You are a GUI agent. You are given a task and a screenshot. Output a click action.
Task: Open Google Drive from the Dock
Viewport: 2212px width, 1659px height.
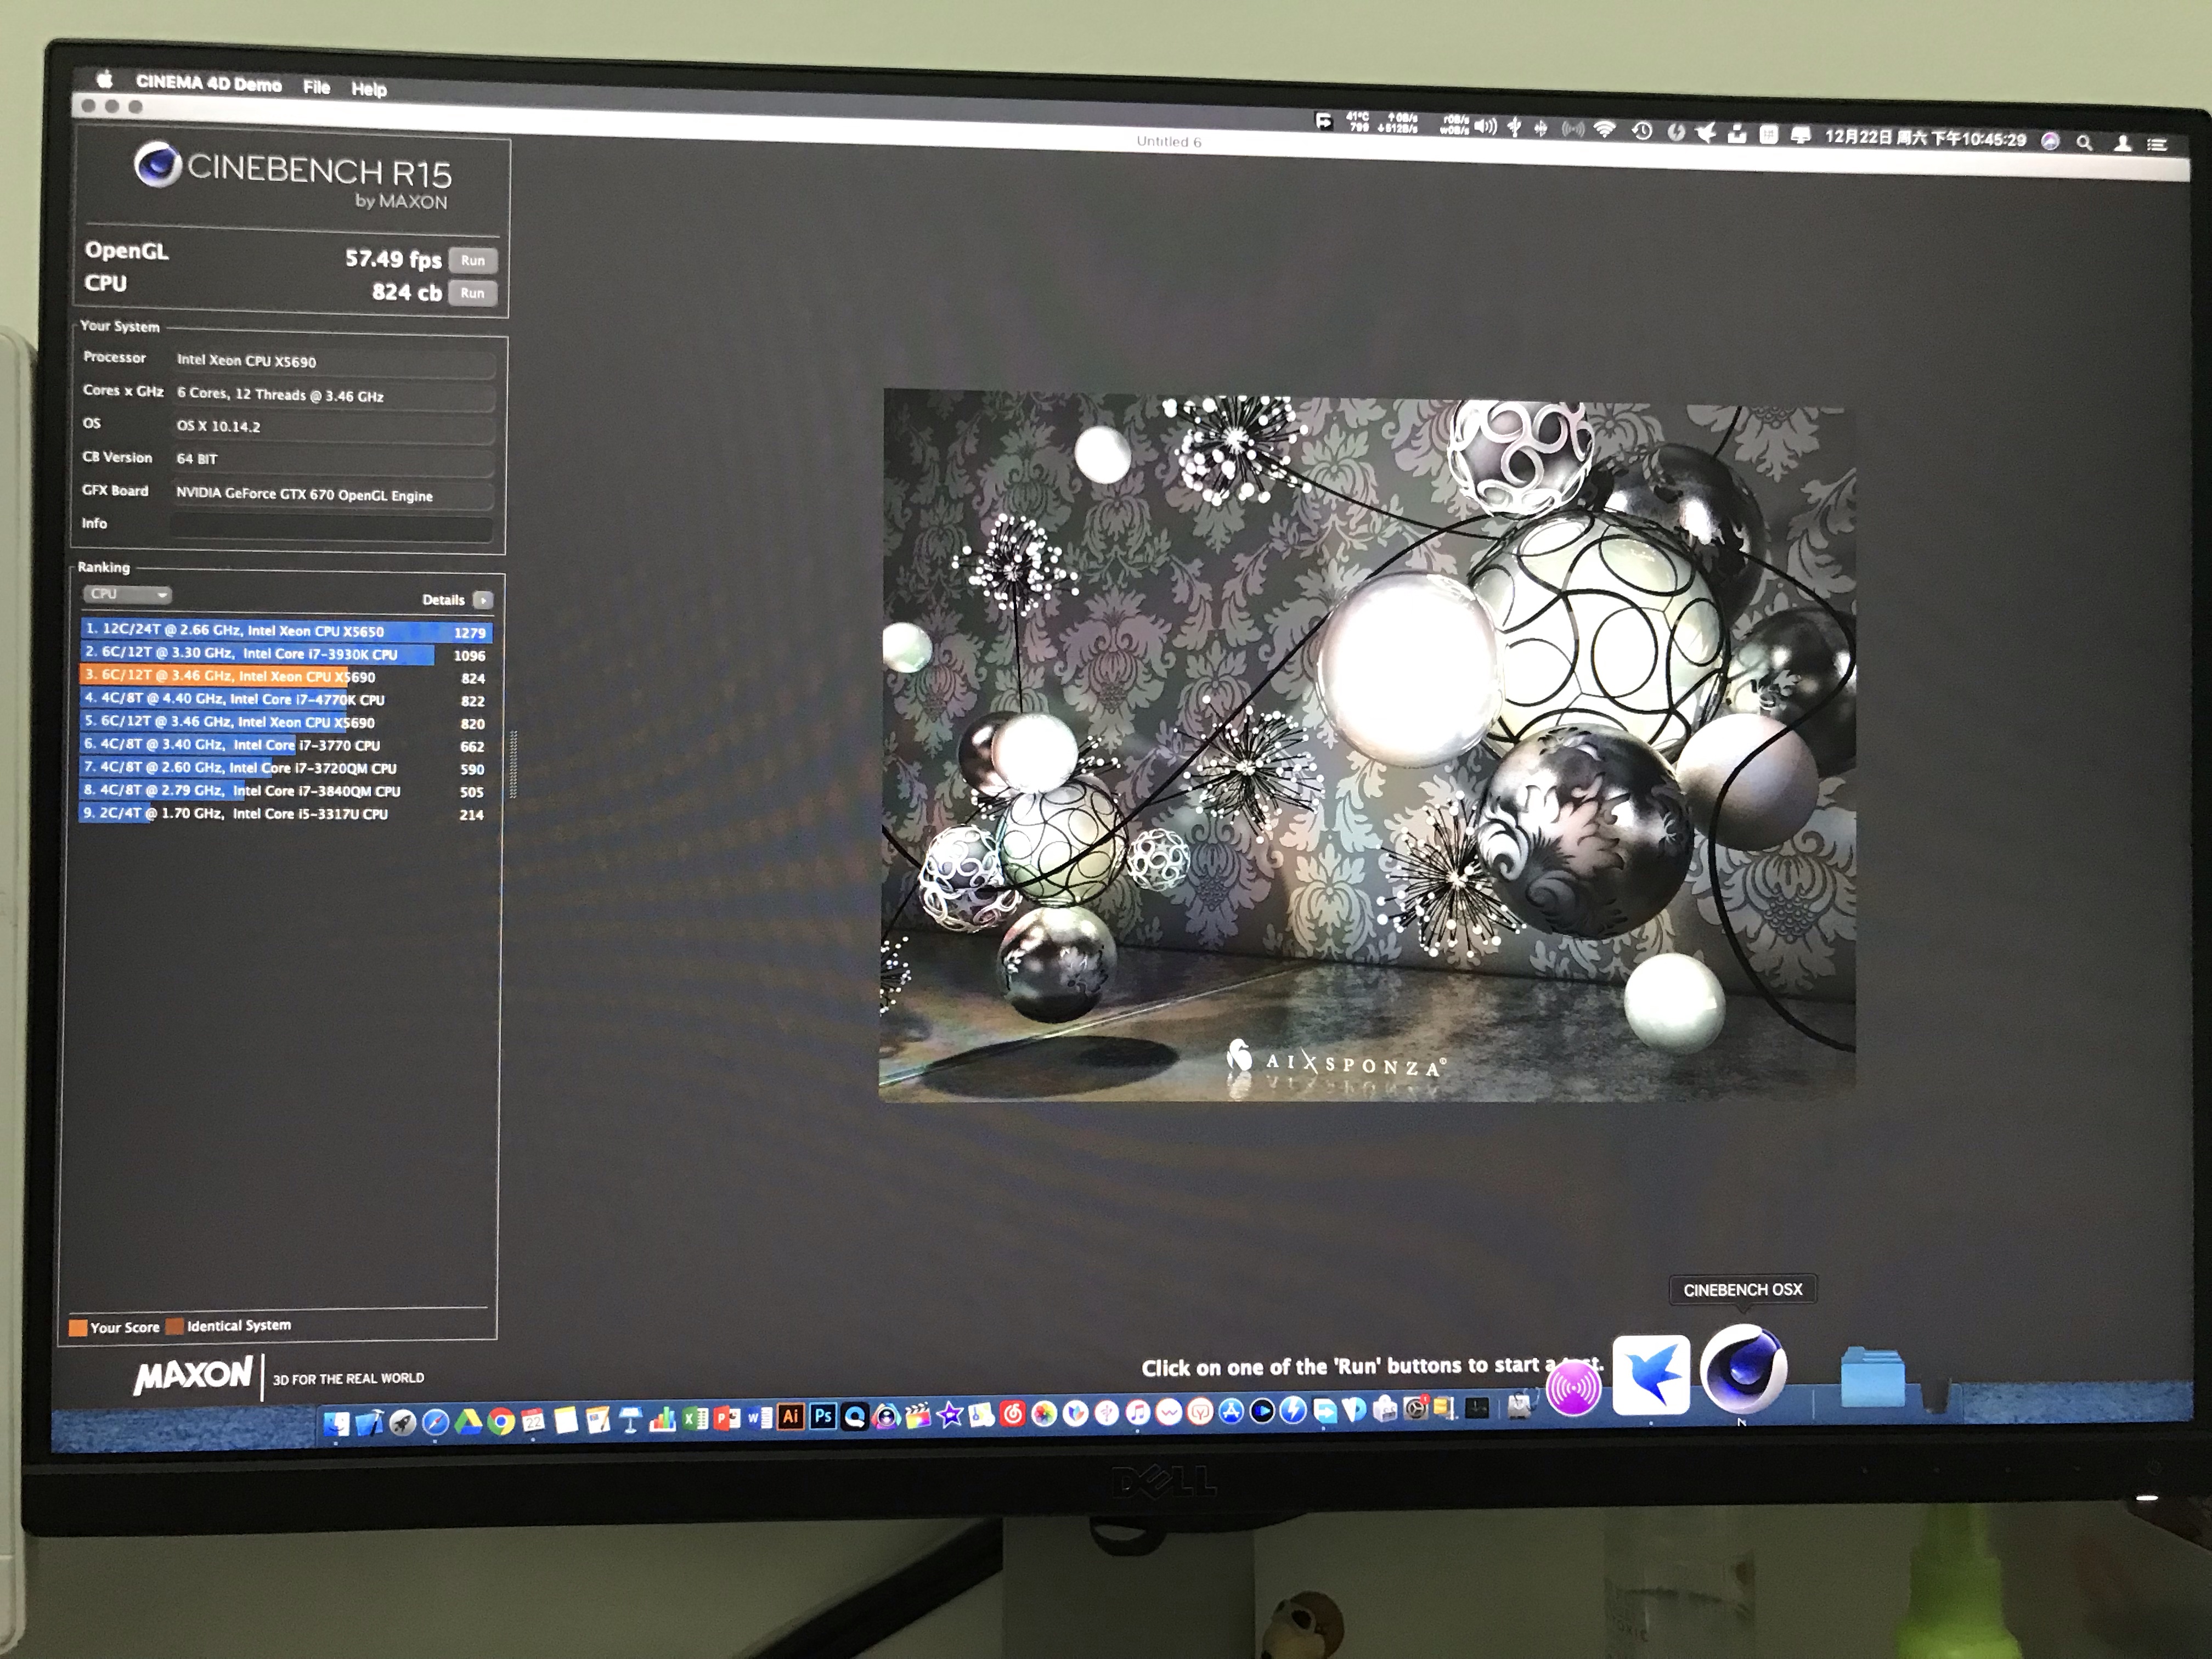(468, 1421)
